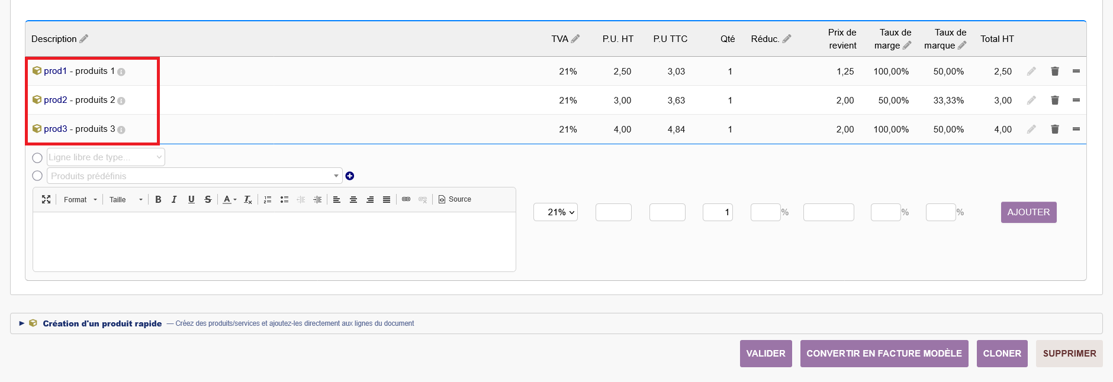Click the AJOUTER button
Screen dimensions: 1113x382
click(1028, 212)
